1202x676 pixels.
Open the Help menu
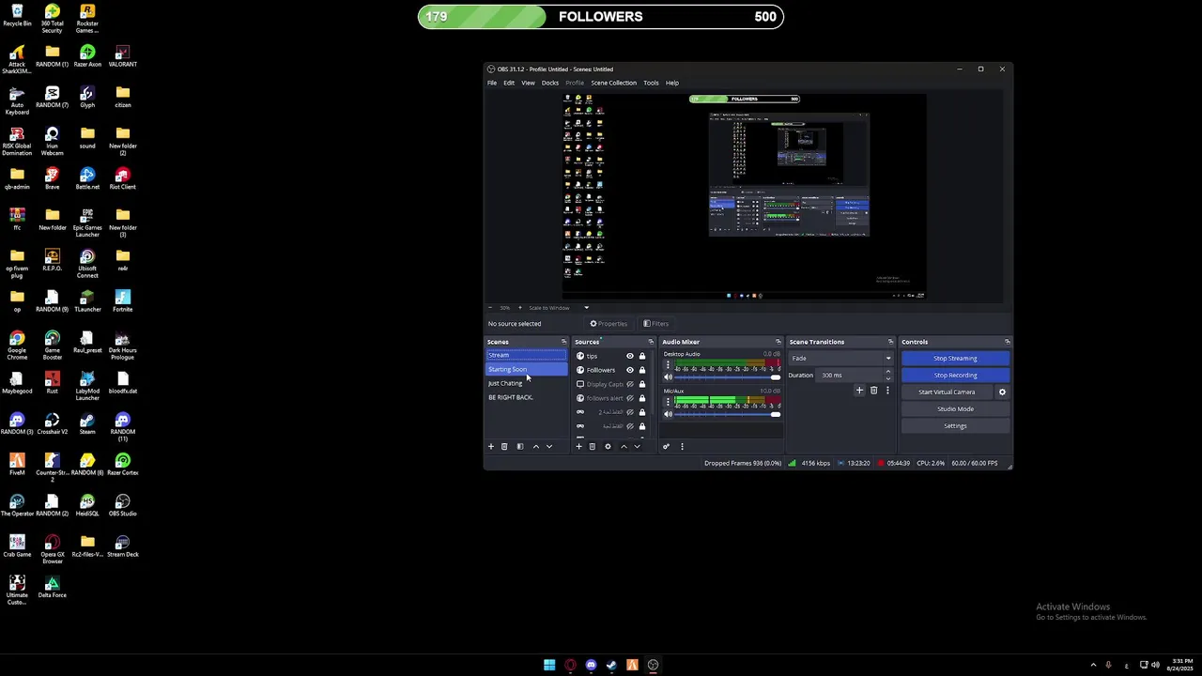[x=672, y=83]
